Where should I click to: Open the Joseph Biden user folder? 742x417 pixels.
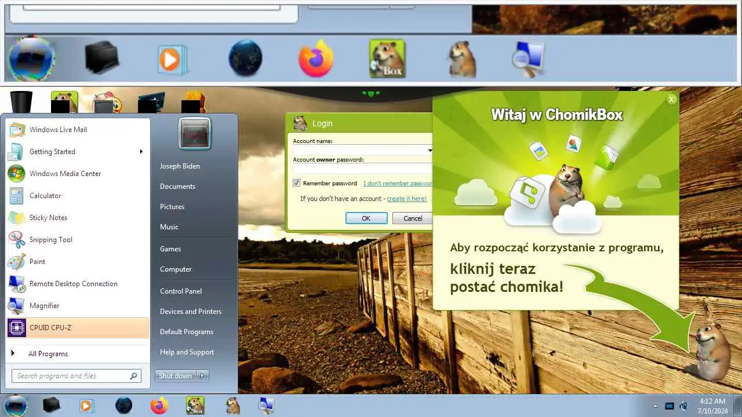pyautogui.click(x=180, y=166)
